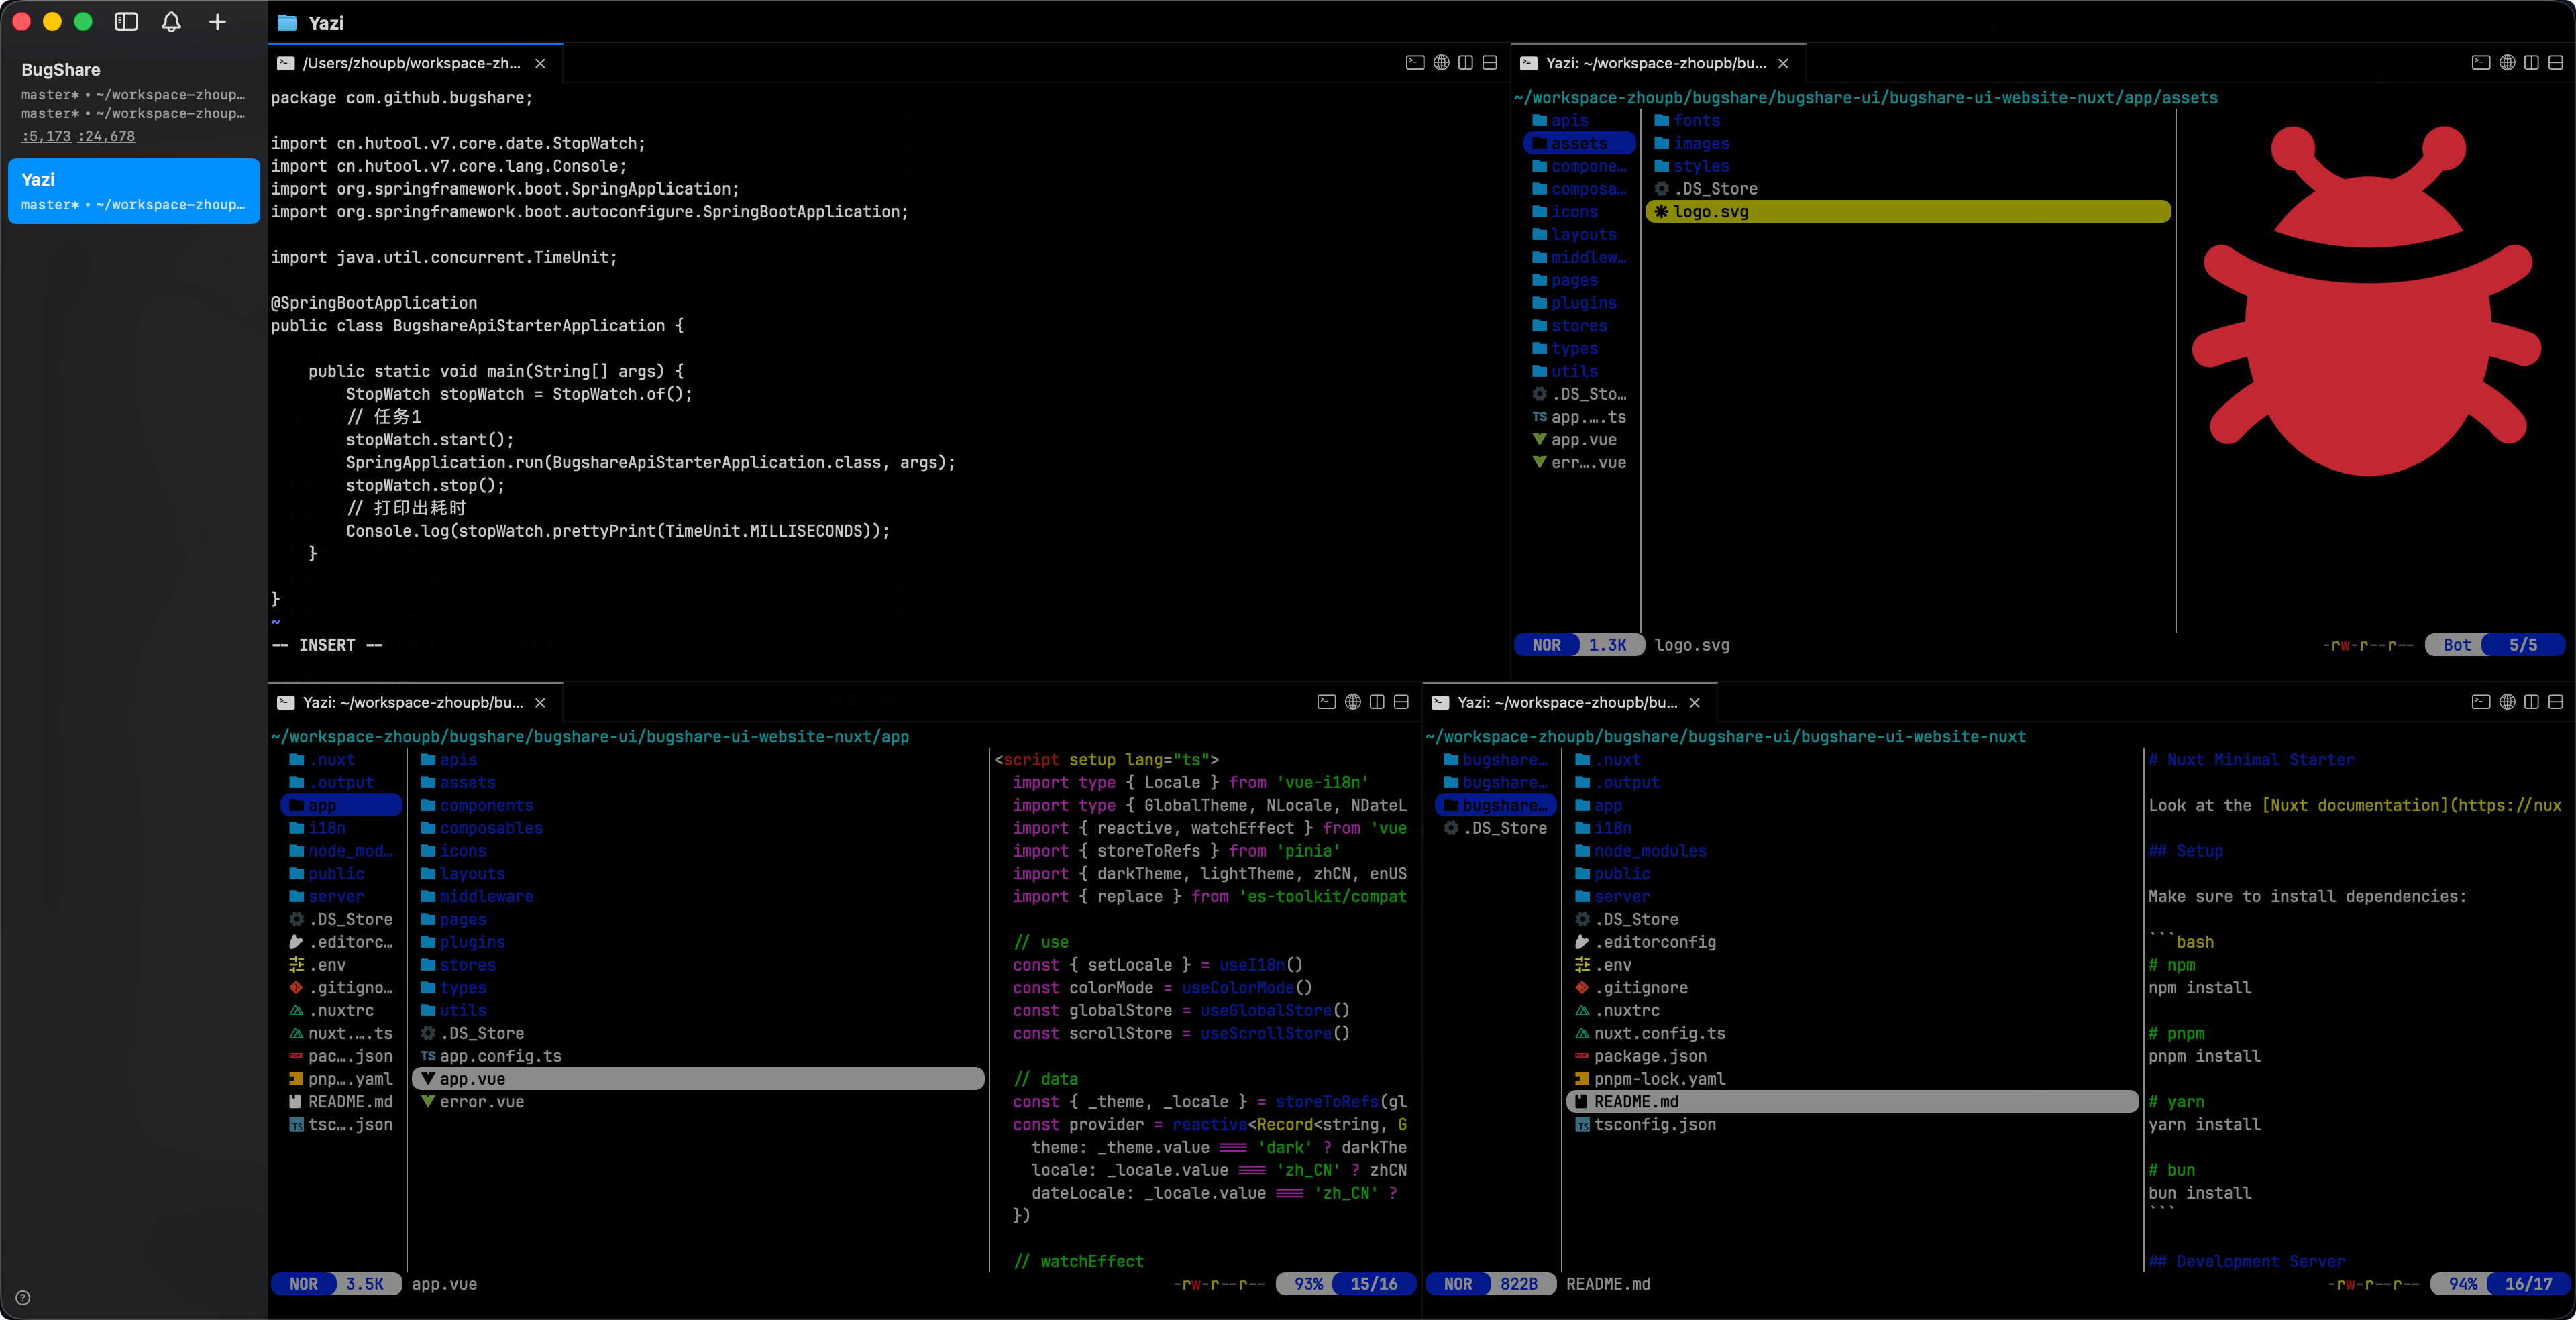Open new browser in bottom-left pane

point(1352,702)
